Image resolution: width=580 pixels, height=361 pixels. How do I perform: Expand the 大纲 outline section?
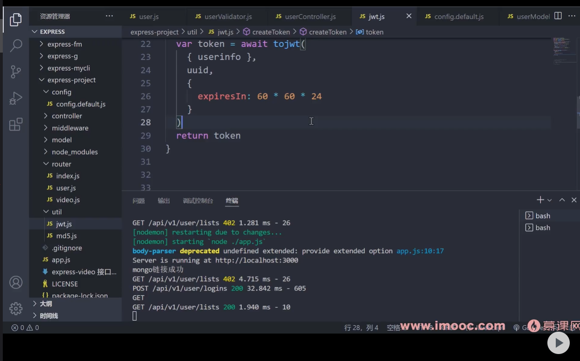click(75, 304)
